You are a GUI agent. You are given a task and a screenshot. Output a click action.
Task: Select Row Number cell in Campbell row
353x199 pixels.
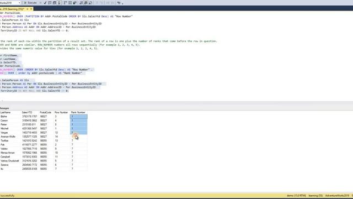pos(62,157)
